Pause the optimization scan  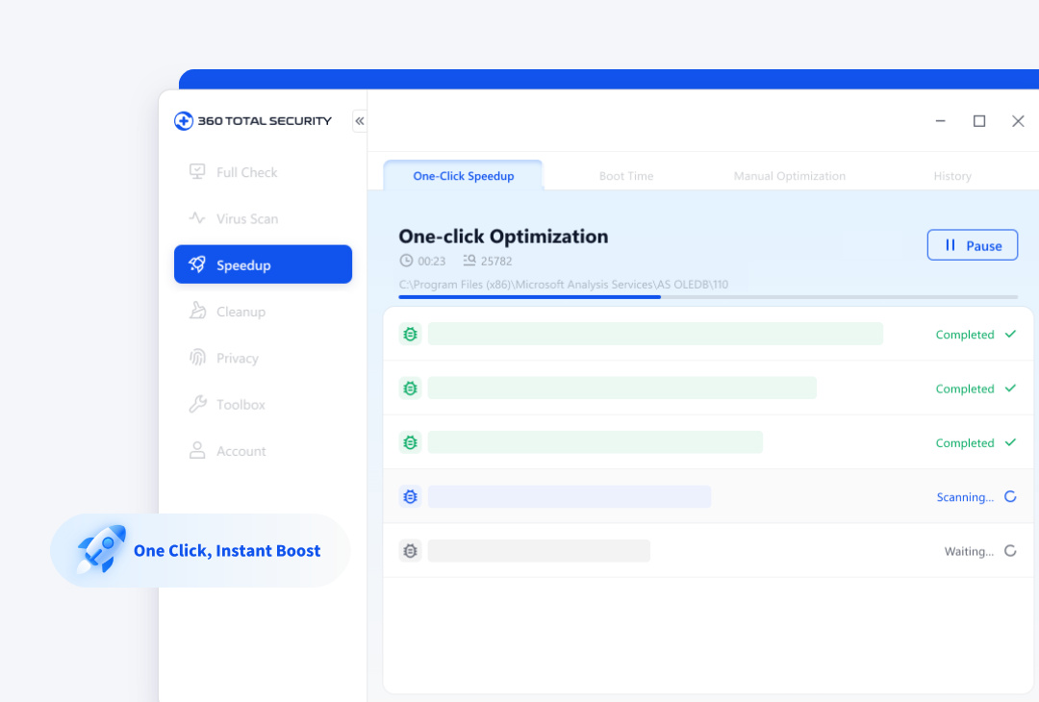(x=972, y=245)
